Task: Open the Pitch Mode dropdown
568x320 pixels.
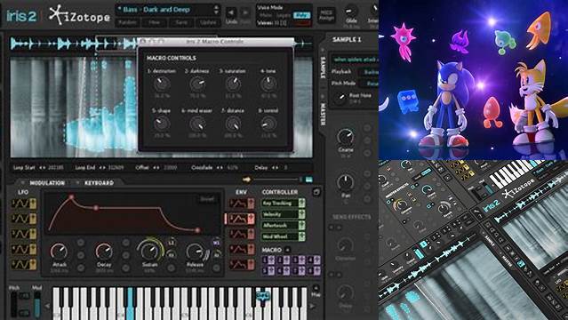Action: [x=369, y=84]
